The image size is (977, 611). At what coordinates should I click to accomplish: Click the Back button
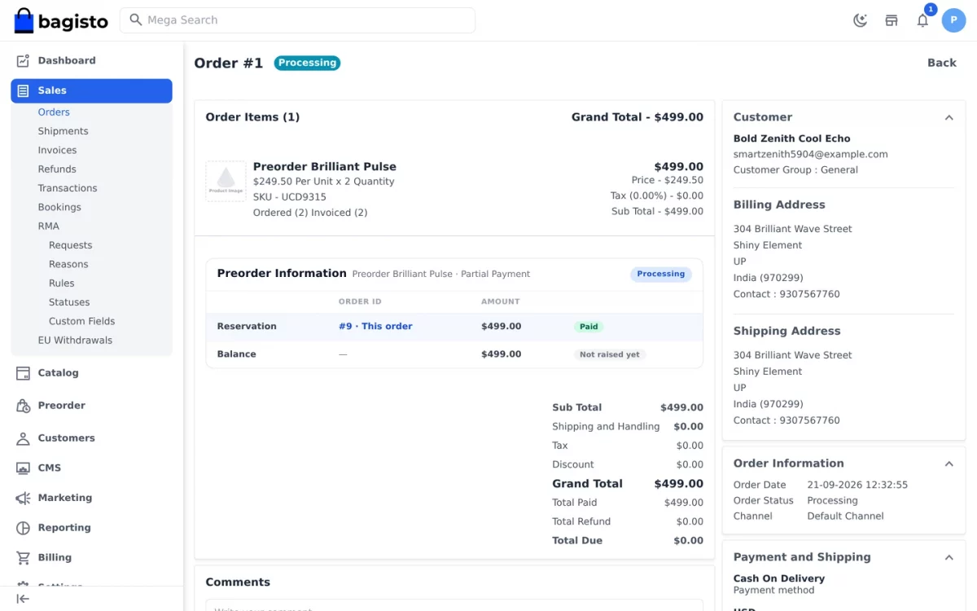(x=942, y=63)
